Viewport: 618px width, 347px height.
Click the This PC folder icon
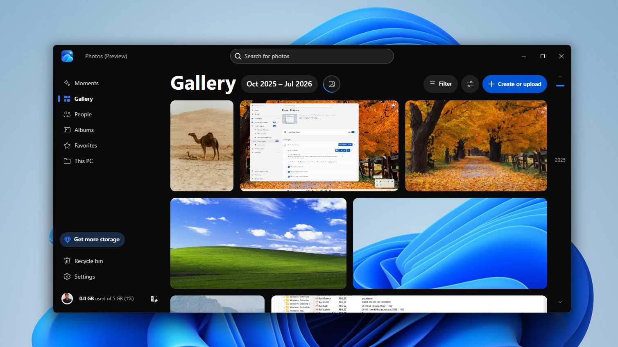coord(67,161)
